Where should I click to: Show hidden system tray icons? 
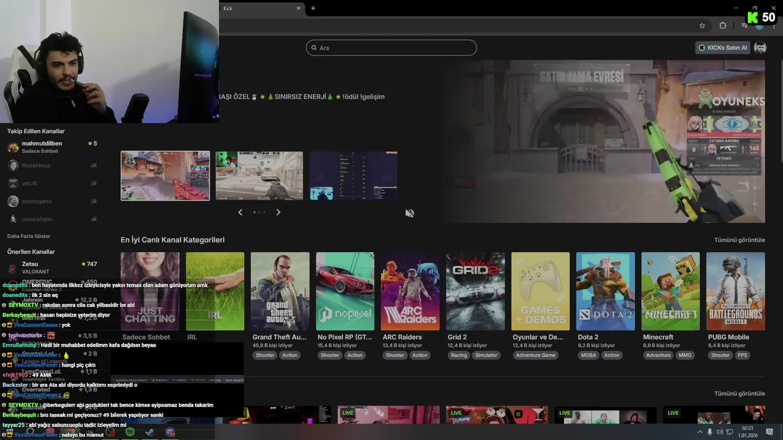[700, 432]
